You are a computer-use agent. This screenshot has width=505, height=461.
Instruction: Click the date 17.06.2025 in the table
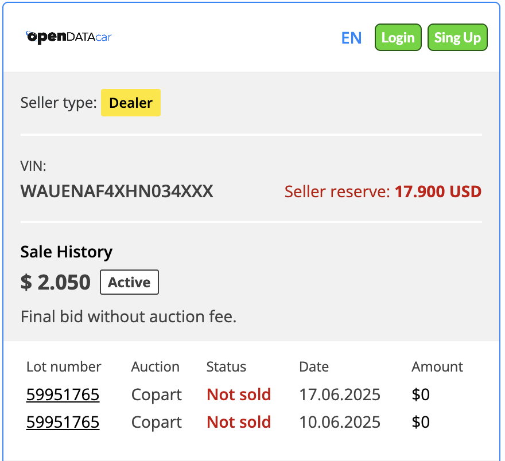(x=340, y=394)
